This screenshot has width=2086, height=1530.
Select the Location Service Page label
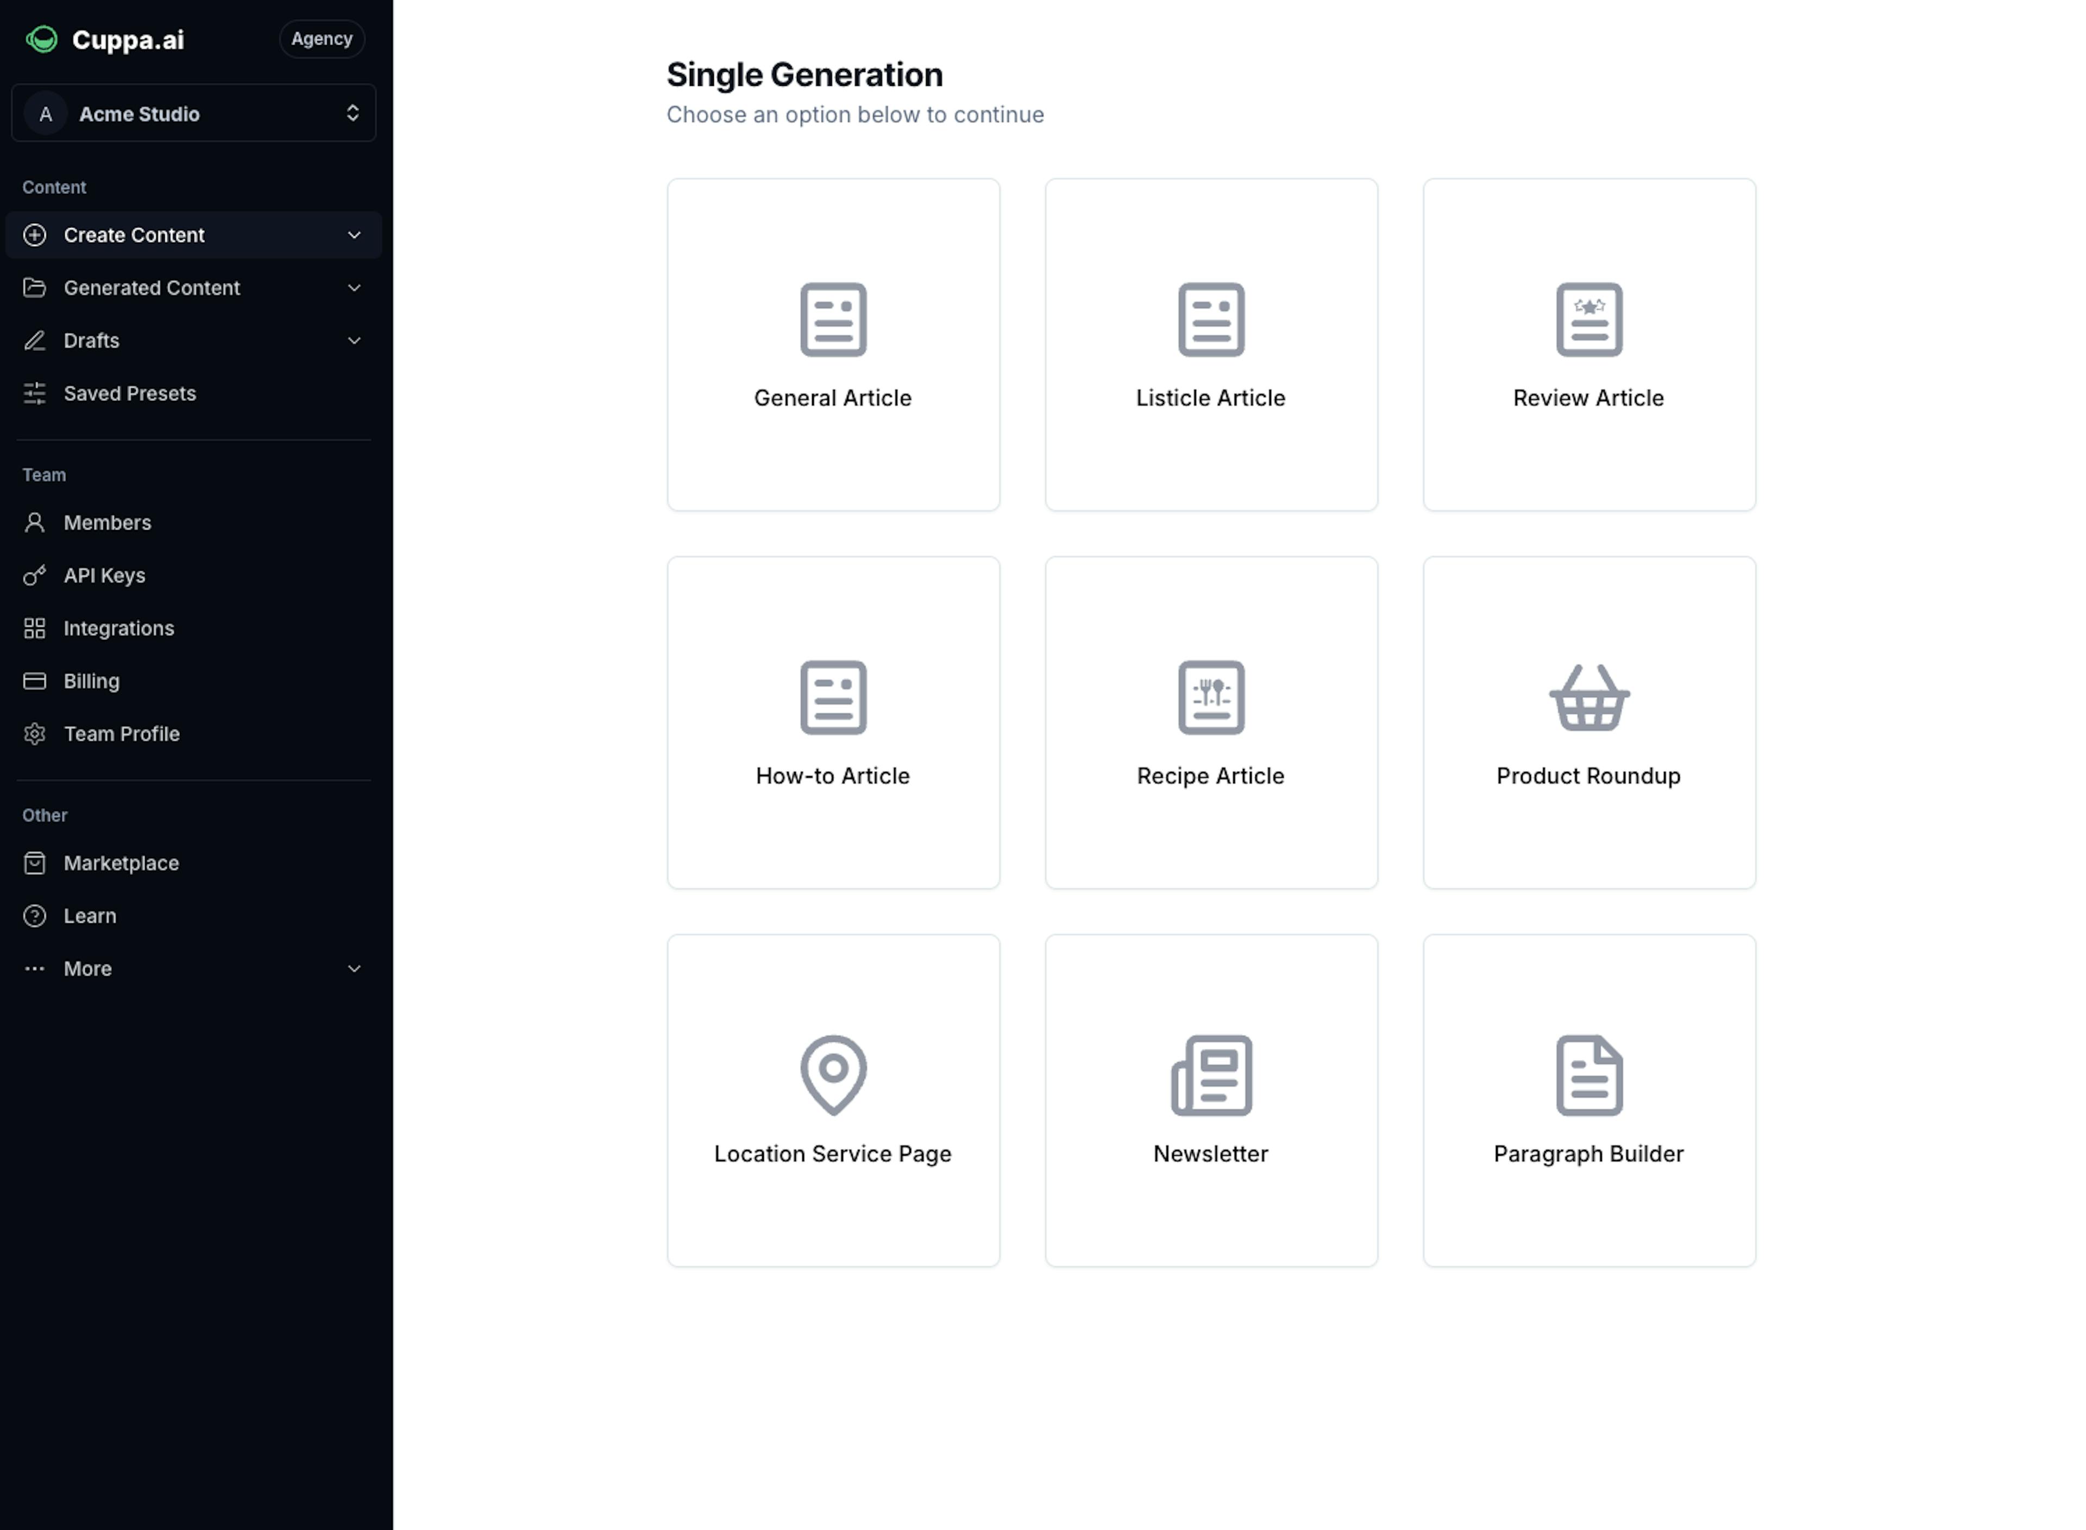(x=833, y=1154)
